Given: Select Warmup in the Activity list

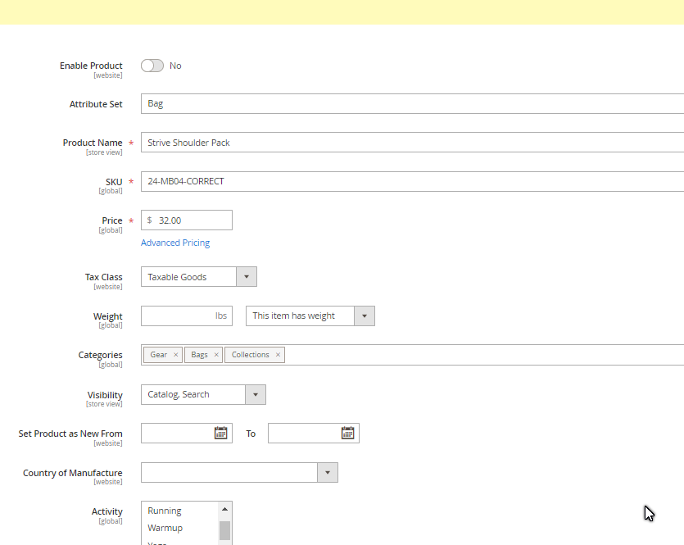Looking at the screenshot, I should click(x=179, y=528).
